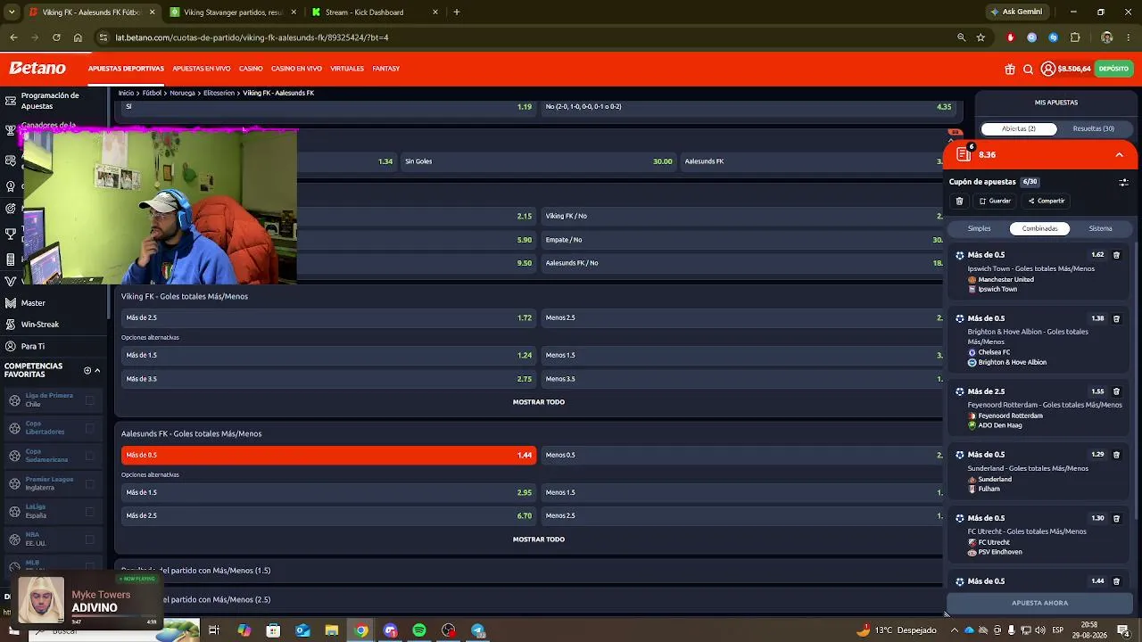Check the Copa Libertadores checkbox
Viewport: 1142px width, 642px height.
point(89,428)
